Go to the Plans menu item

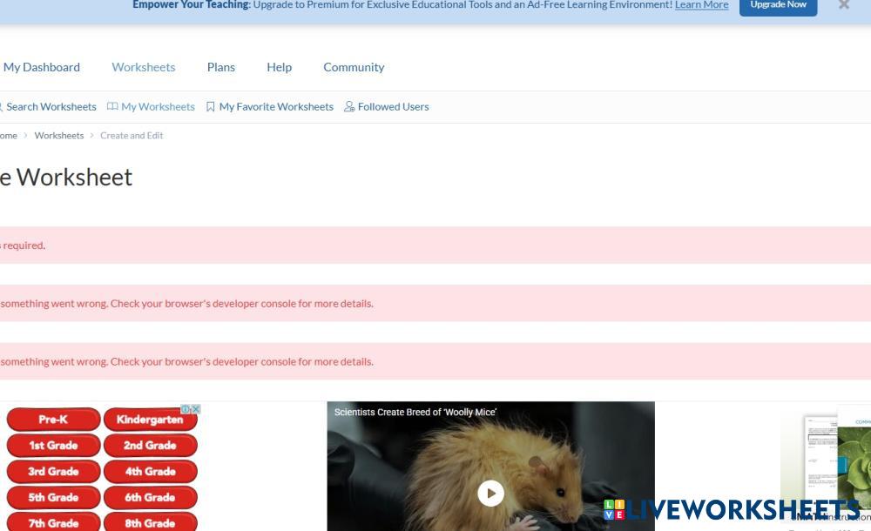click(221, 67)
